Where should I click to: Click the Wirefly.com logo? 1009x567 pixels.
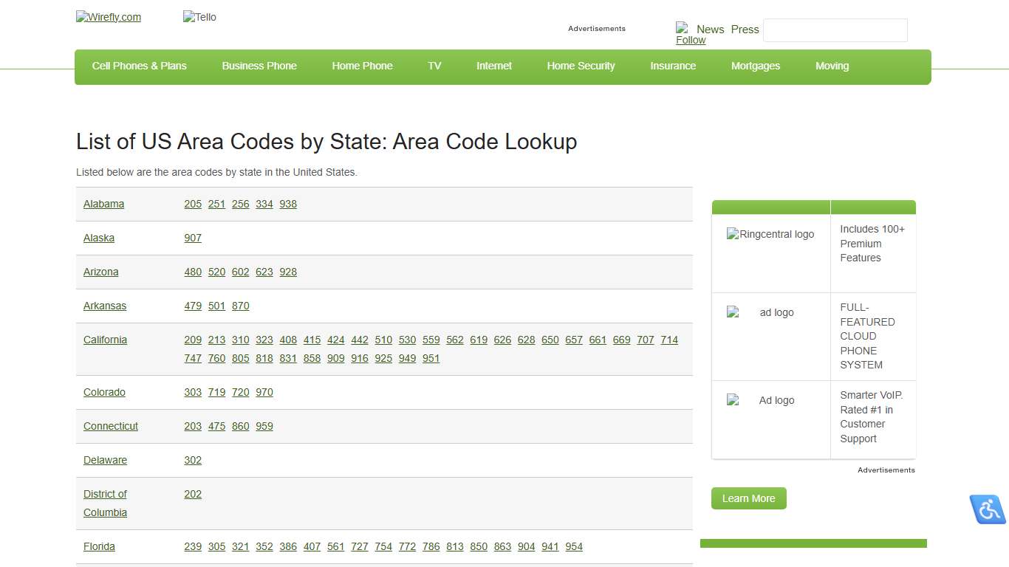click(x=108, y=17)
